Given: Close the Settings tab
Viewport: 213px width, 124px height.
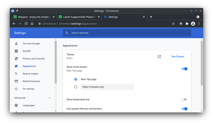Looking at the screenshot, I should [144, 17].
